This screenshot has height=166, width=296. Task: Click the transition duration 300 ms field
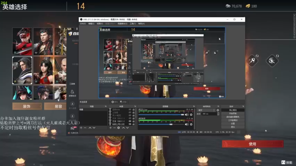tap(209, 114)
